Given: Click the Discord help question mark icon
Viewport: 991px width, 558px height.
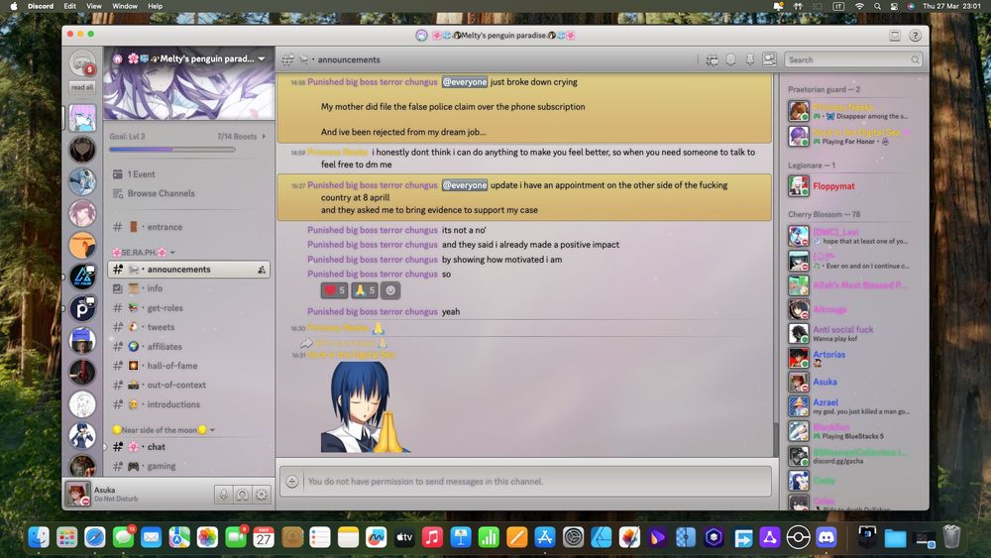Looking at the screenshot, I should point(915,36).
